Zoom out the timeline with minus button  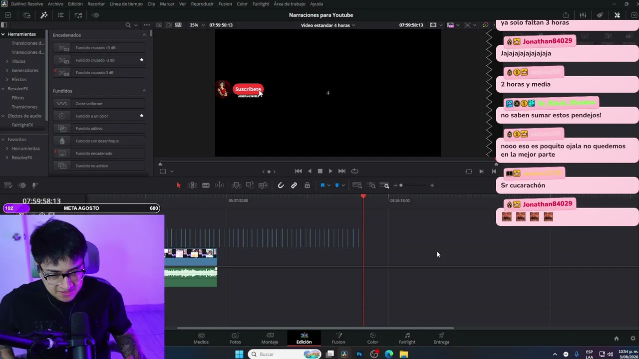(395, 185)
